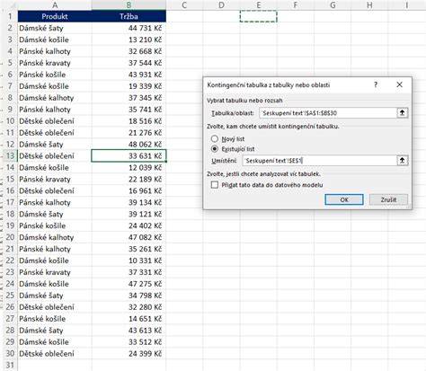Select cell with 34 798 Kč
The width and height of the screenshot is (426, 371).
[129, 296]
